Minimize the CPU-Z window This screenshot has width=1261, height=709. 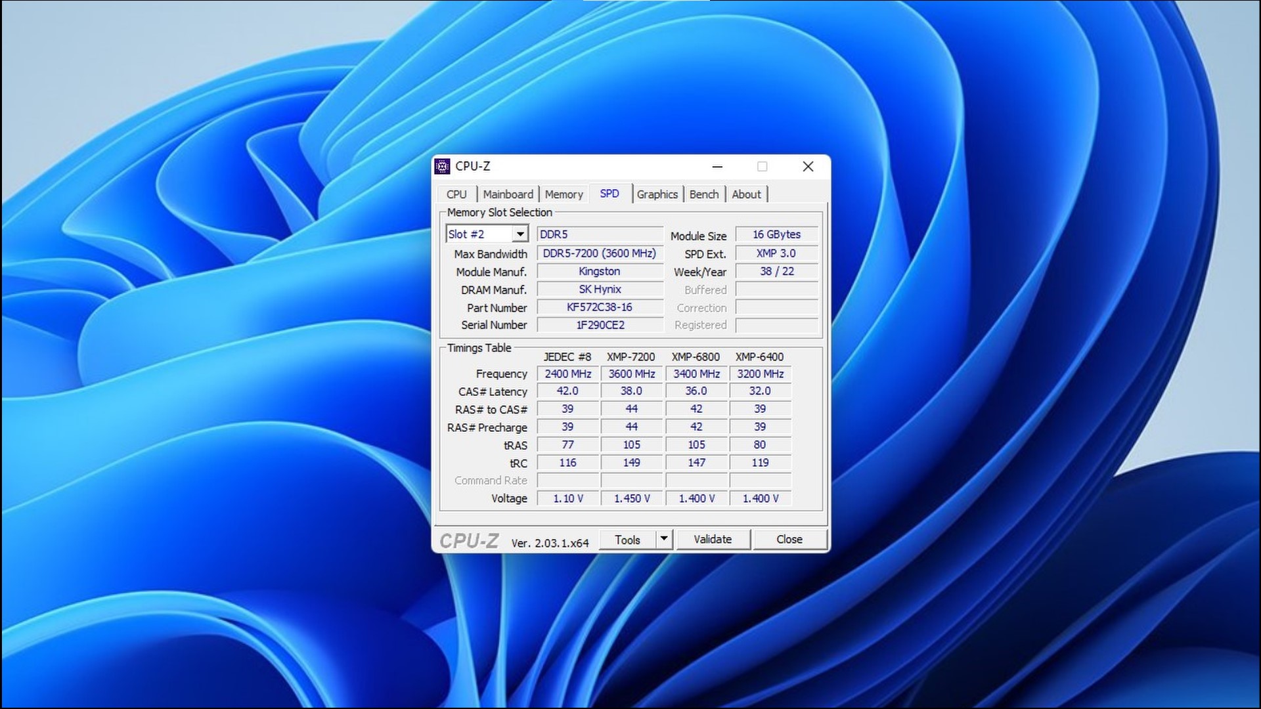[717, 167]
